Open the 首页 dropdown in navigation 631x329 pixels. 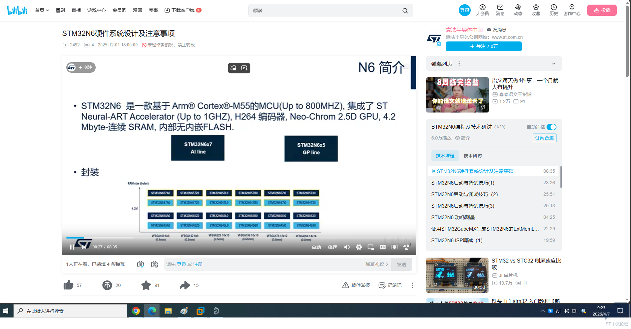coord(42,10)
